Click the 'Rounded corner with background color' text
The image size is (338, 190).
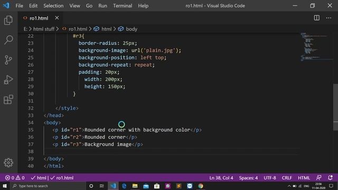[x=137, y=130]
